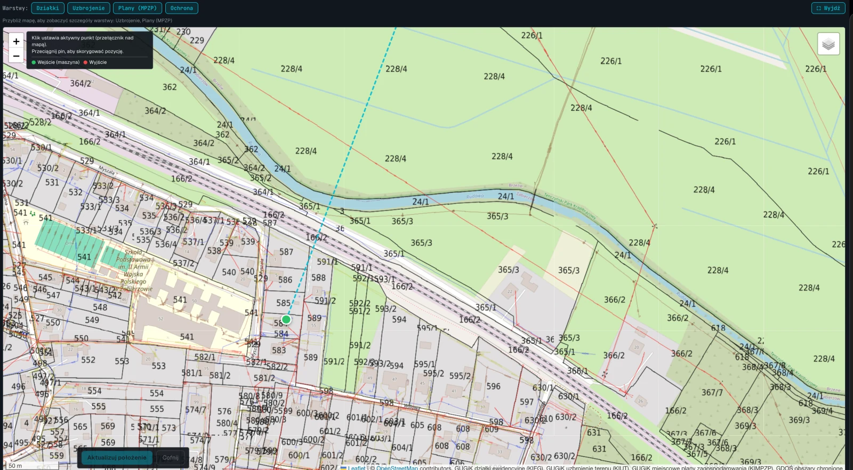Zoom out the map with minus button
The image size is (853, 470).
click(x=16, y=56)
